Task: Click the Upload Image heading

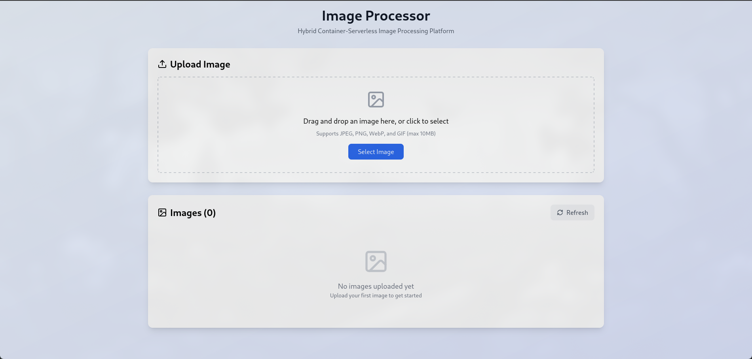Action: coord(200,64)
